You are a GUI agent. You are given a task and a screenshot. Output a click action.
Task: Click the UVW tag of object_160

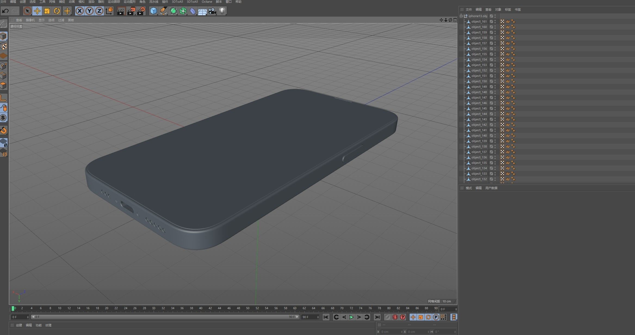[x=502, y=27]
